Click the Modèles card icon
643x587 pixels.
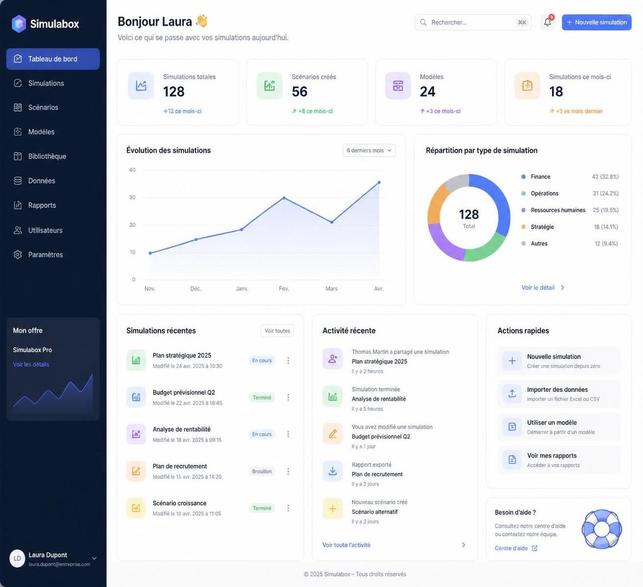click(398, 86)
